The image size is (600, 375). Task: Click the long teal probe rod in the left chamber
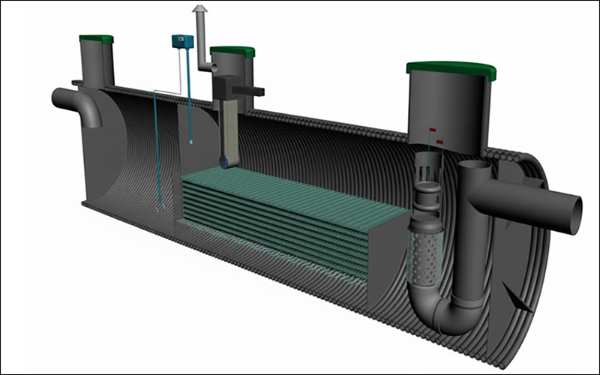coord(157,151)
